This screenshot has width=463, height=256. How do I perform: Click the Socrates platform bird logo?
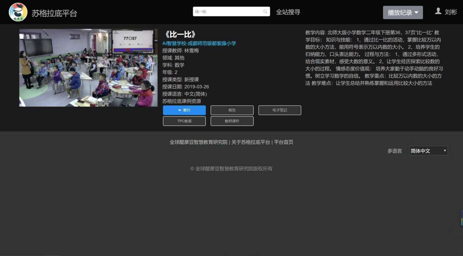(18, 12)
